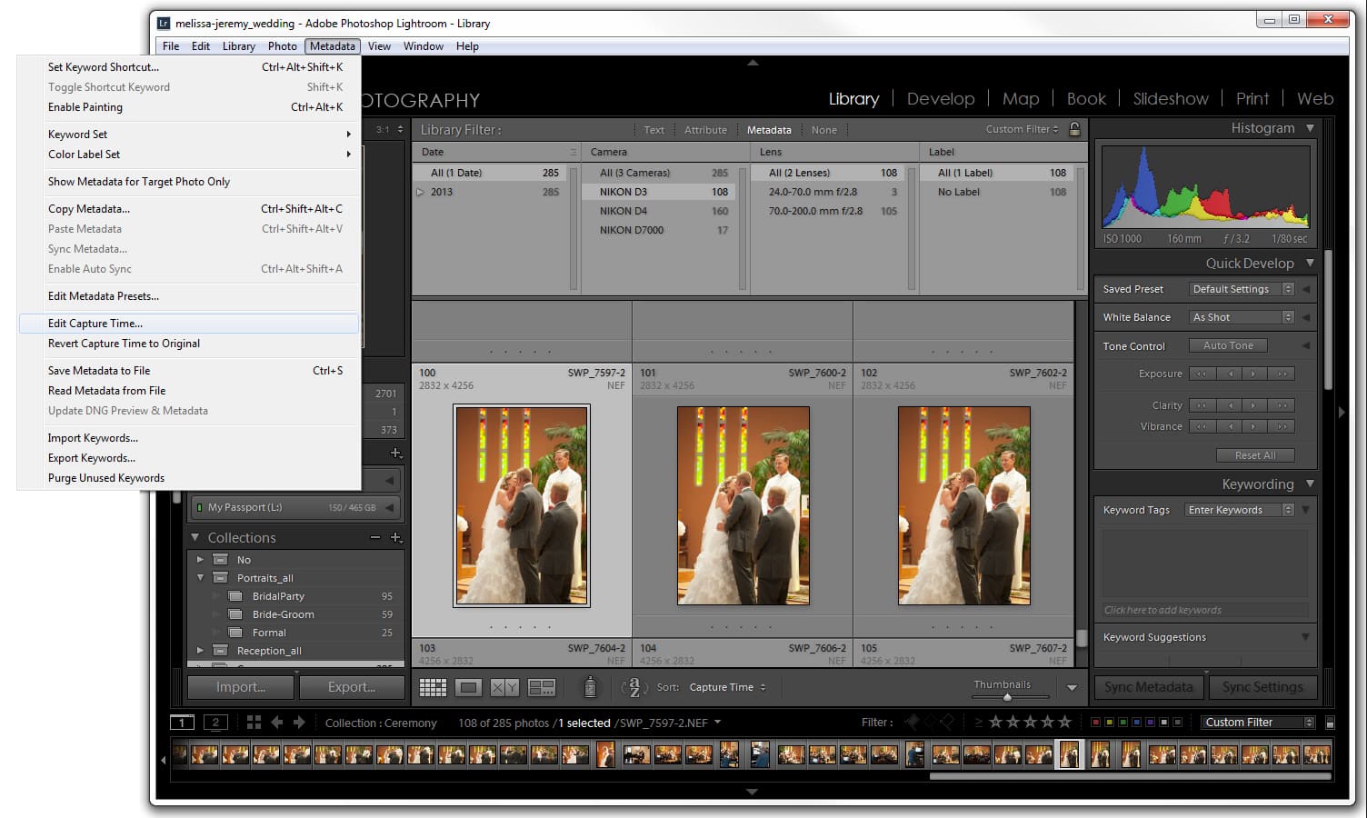Click the Export button
Viewport: 1367px width, 818px height.
click(x=352, y=687)
